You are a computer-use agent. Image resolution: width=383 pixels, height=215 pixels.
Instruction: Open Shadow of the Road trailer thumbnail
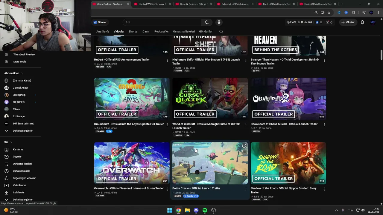[x=288, y=163]
